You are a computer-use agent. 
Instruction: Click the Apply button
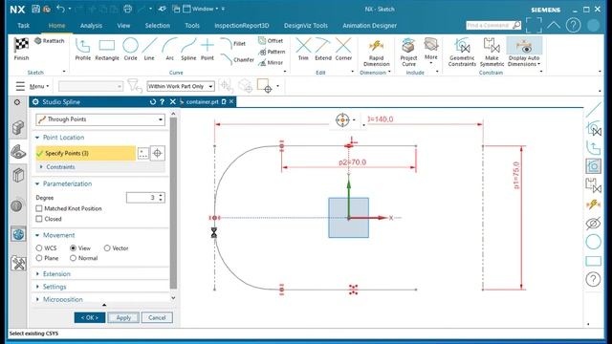coord(123,317)
